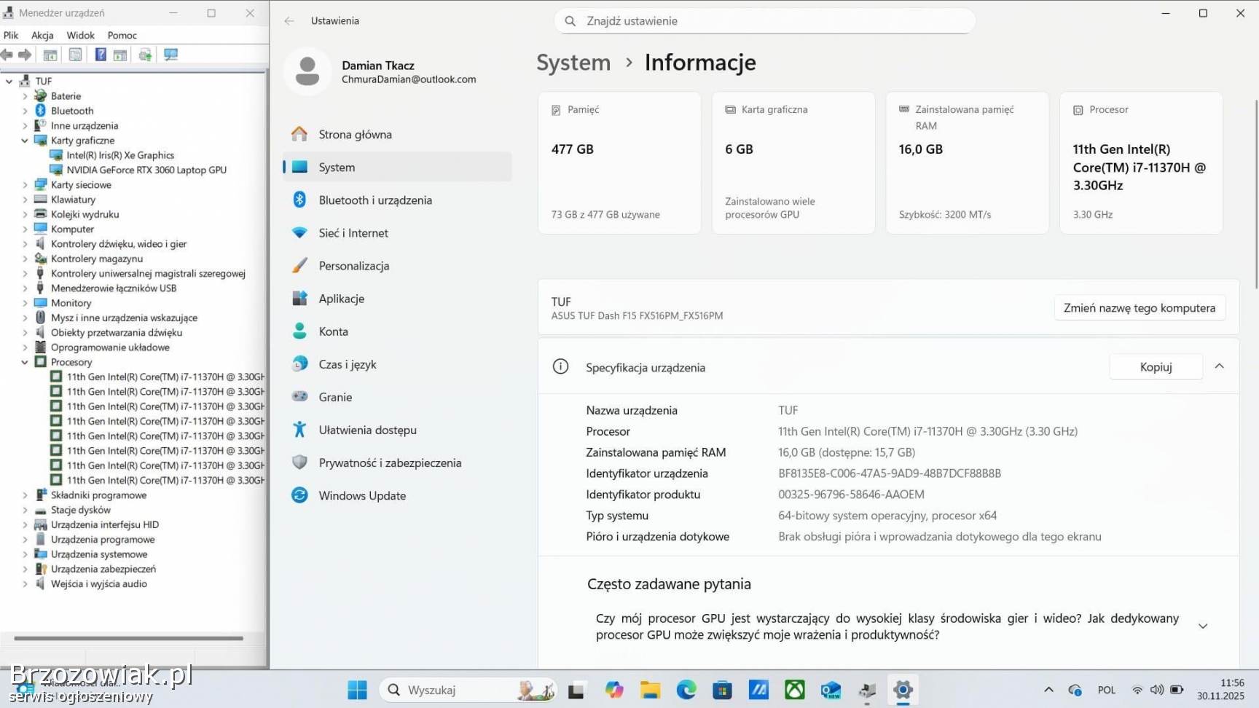
Task: Select NVIDIA GeForce RTX 3060 Laptop GPU device
Action: click(x=146, y=170)
